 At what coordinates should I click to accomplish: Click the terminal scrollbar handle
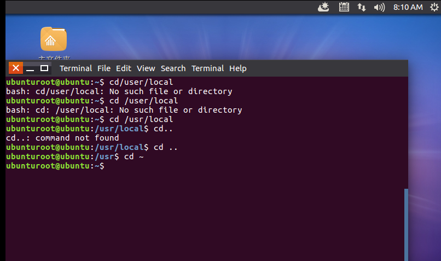pos(406,225)
